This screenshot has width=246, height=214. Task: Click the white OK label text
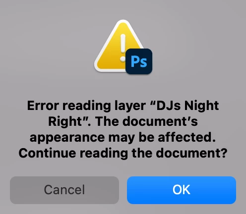tap(182, 190)
